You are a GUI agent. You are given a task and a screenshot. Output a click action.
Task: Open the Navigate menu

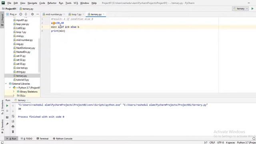coord(32,3)
